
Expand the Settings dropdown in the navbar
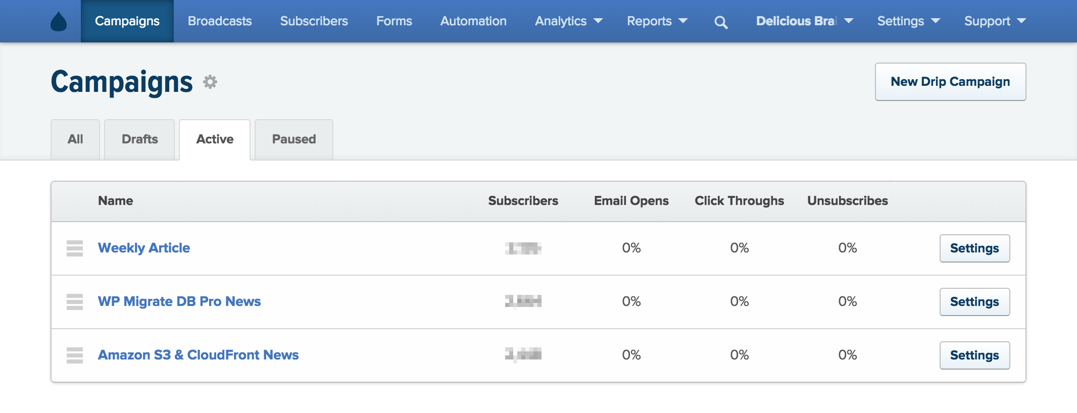coord(908,21)
